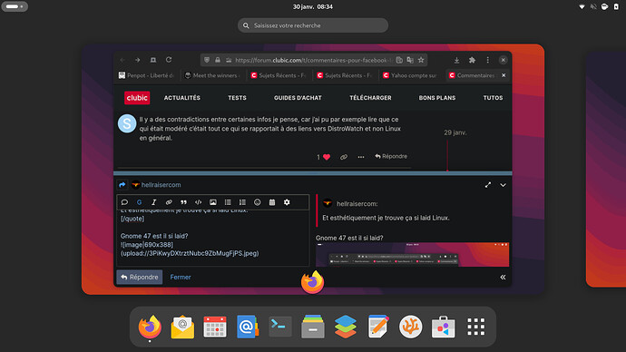Image resolution: width=626 pixels, height=352 pixels.
Task: Collapse the composer panel with the chevron
Action: pyautogui.click(x=503, y=185)
